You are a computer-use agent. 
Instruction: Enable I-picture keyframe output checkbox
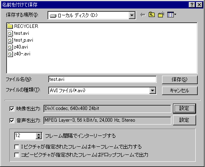[x=17, y=147]
